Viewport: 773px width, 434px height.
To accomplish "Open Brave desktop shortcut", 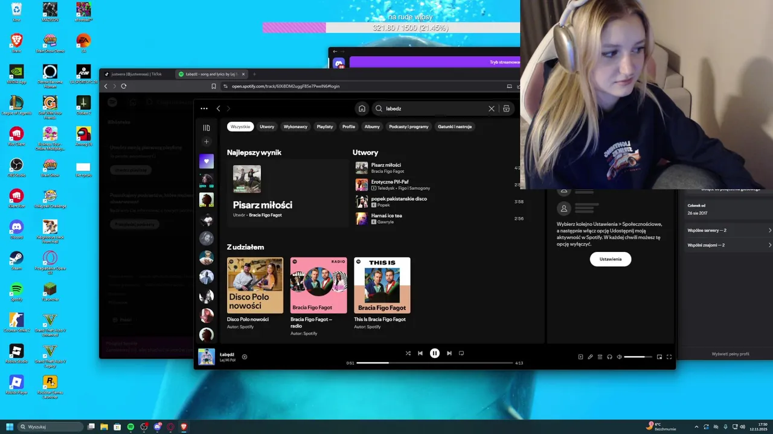I will pos(16,43).
